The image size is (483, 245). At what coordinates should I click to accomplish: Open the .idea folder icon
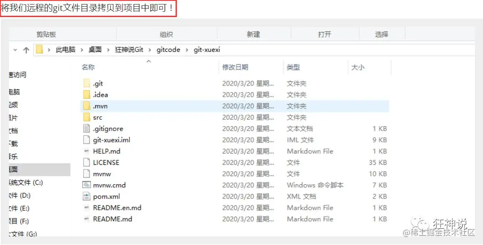tap(87, 95)
